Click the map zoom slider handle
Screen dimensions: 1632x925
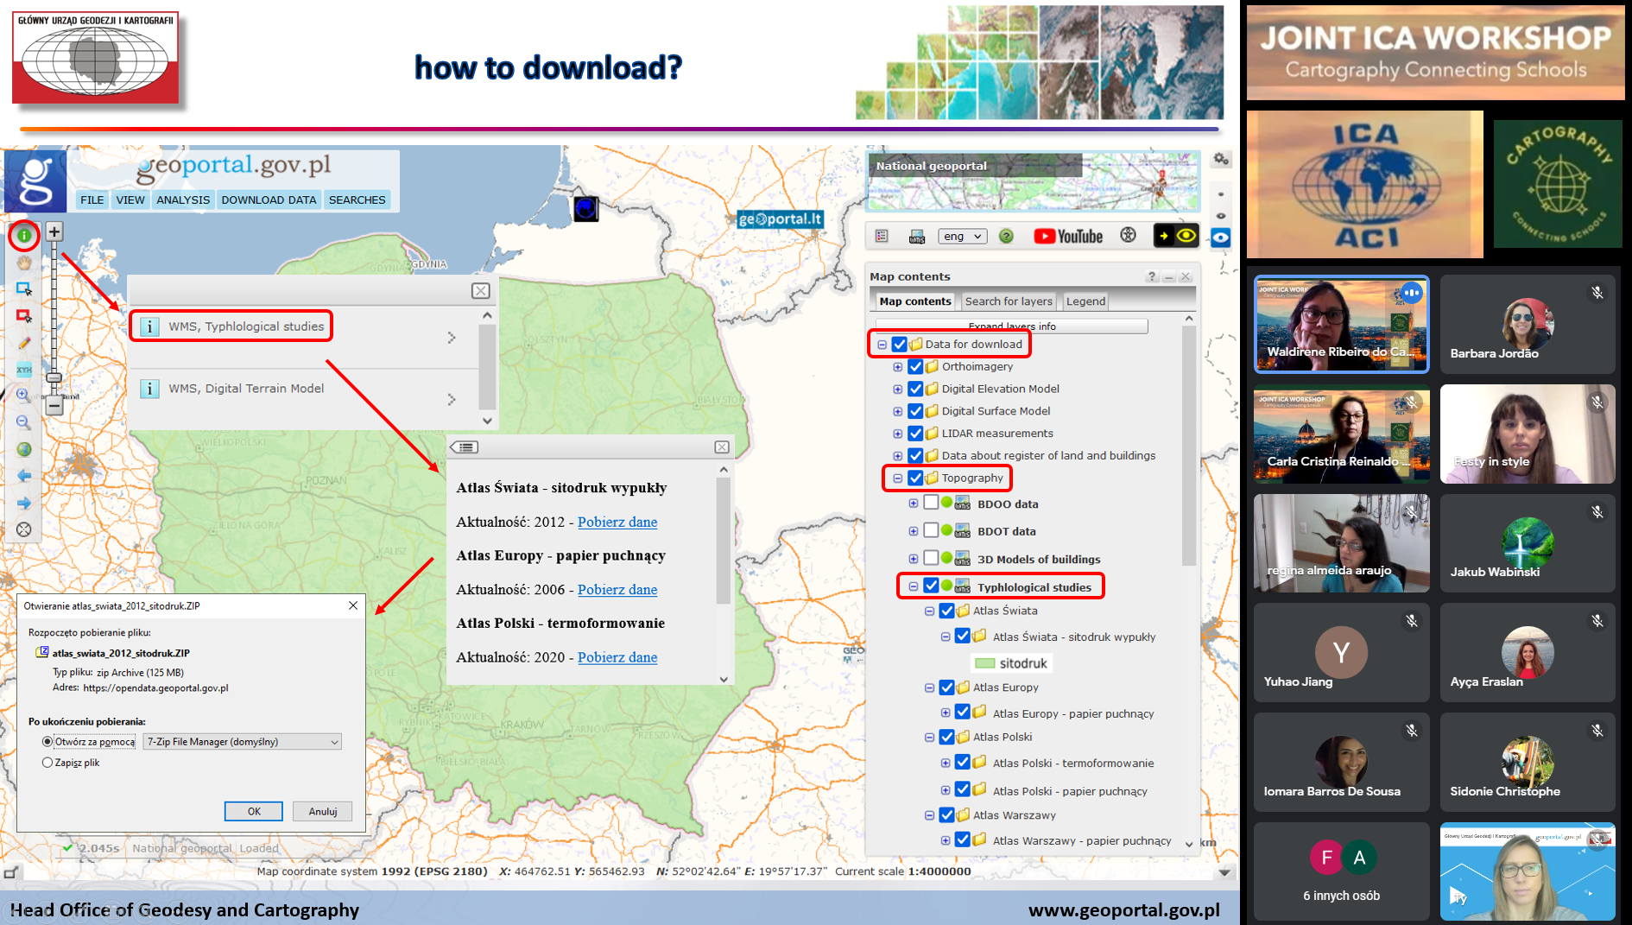pos(54,377)
